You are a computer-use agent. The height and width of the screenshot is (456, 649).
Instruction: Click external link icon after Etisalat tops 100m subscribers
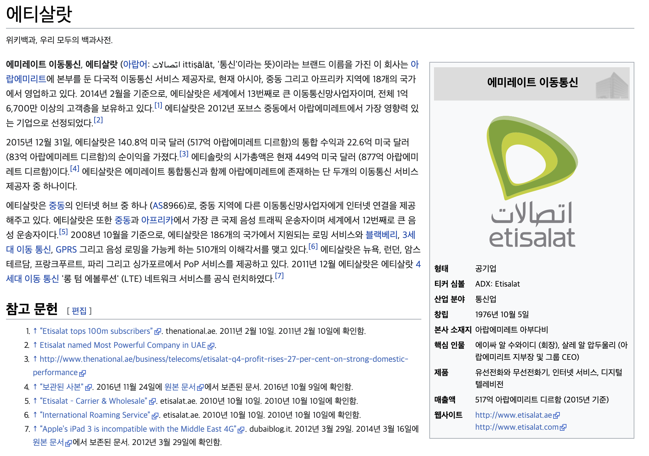[158, 332]
